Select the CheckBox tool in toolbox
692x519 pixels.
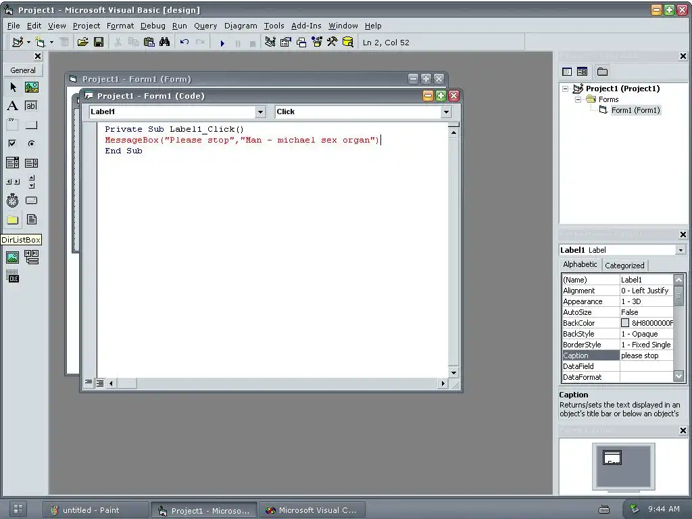click(x=13, y=143)
